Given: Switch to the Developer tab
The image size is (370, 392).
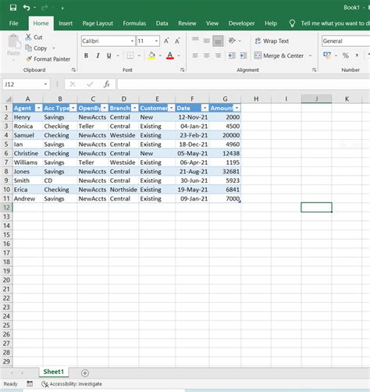Looking at the screenshot, I should [242, 23].
